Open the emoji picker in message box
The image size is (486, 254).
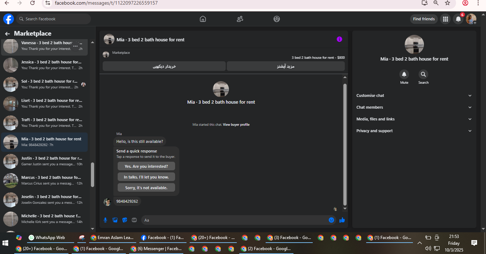click(x=331, y=220)
